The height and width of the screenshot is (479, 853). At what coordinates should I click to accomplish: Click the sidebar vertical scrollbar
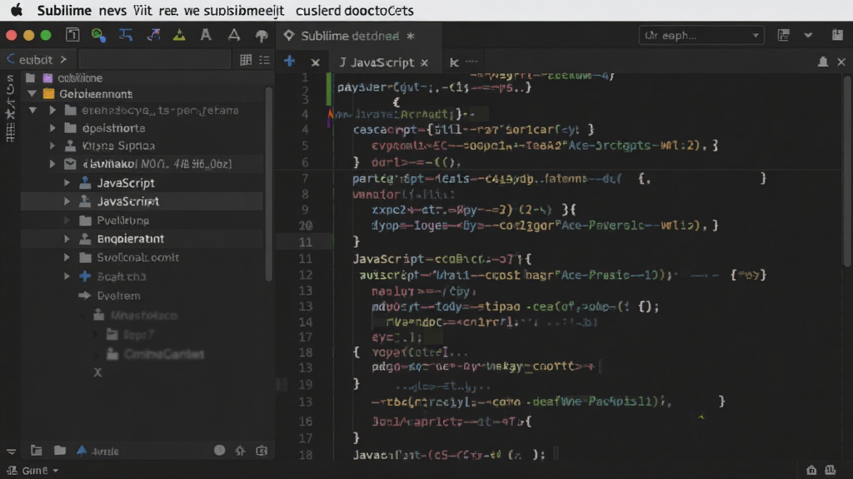[268, 185]
